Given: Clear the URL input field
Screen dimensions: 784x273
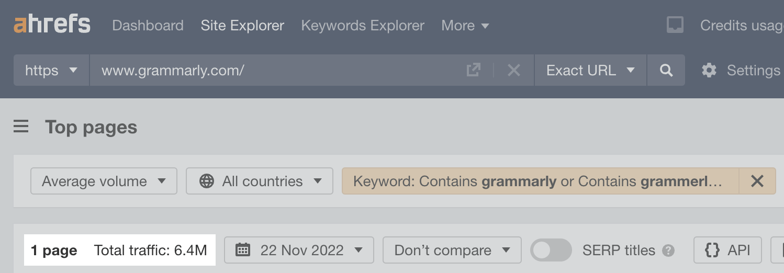Looking at the screenshot, I should pyautogui.click(x=514, y=70).
